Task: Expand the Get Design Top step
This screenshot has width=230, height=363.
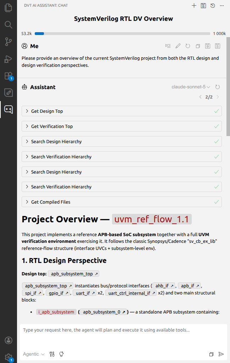Action: tap(122, 111)
